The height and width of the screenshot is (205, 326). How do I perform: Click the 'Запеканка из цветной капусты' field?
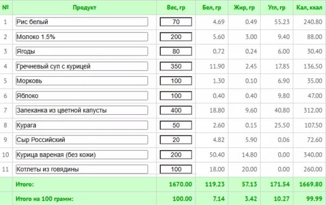81,110
